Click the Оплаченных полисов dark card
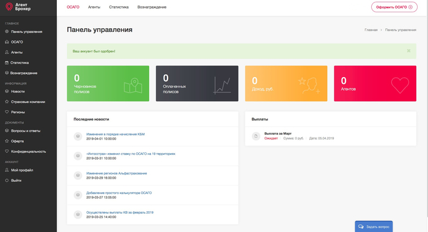Image resolution: width=428 pixels, height=232 pixels. click(x=197, y=83)
